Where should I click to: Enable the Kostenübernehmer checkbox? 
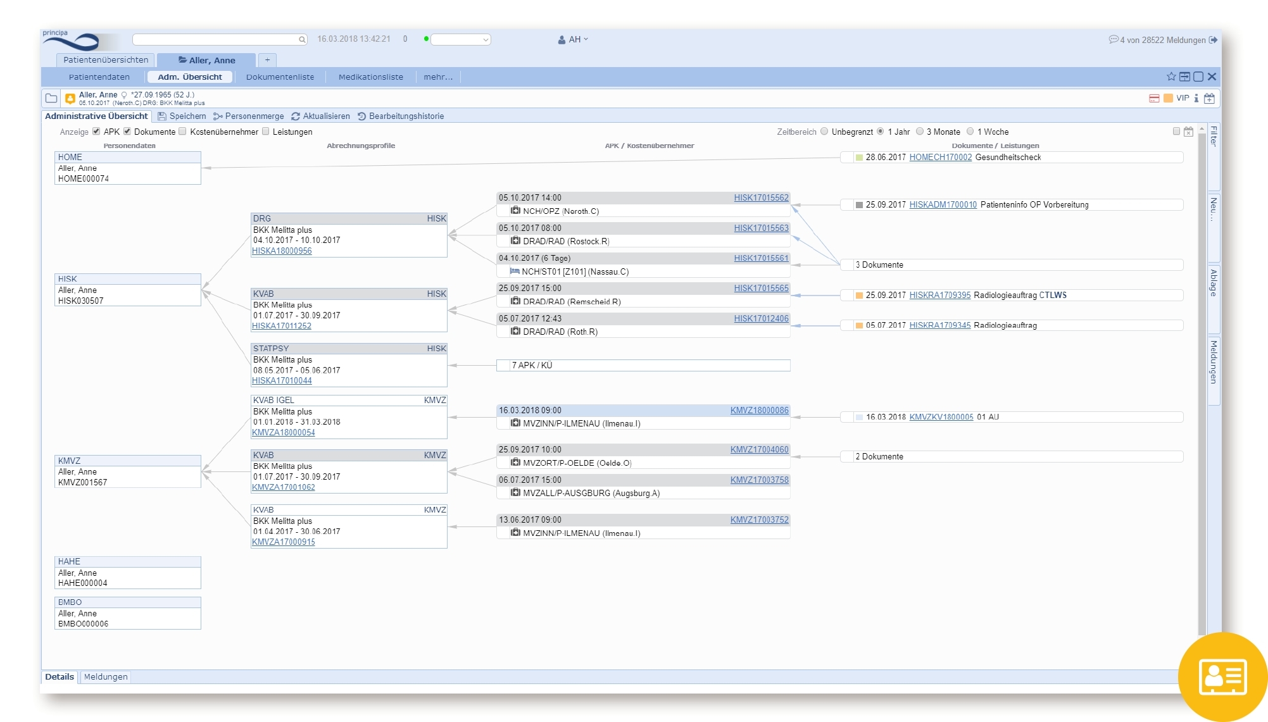point(183,132)
